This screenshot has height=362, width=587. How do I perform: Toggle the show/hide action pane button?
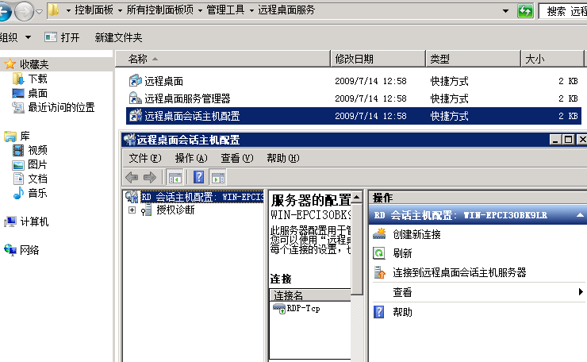[218, 177]
